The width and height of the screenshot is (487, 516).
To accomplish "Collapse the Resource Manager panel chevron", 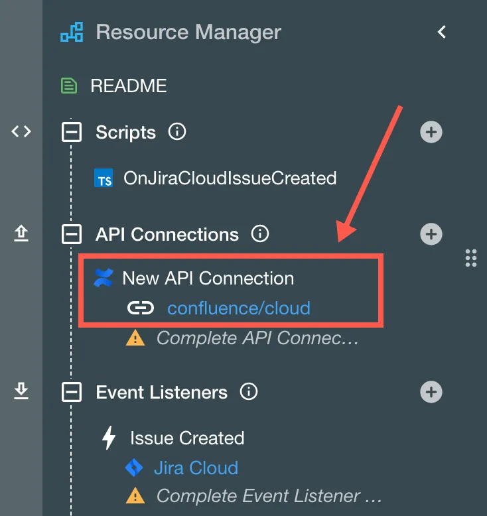I will [x=442, y=32].
